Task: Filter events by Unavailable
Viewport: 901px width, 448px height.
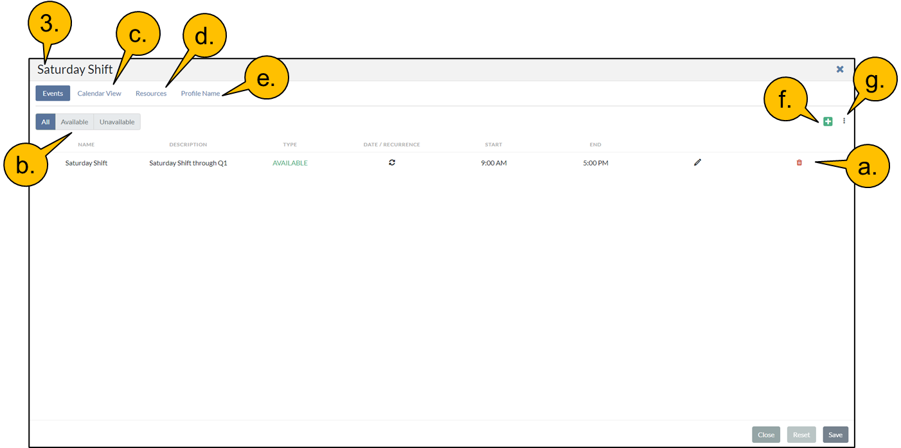Action: (117, 122)
